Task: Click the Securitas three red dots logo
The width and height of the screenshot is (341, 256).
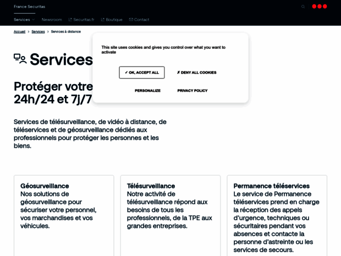Action: pos(320,7)
